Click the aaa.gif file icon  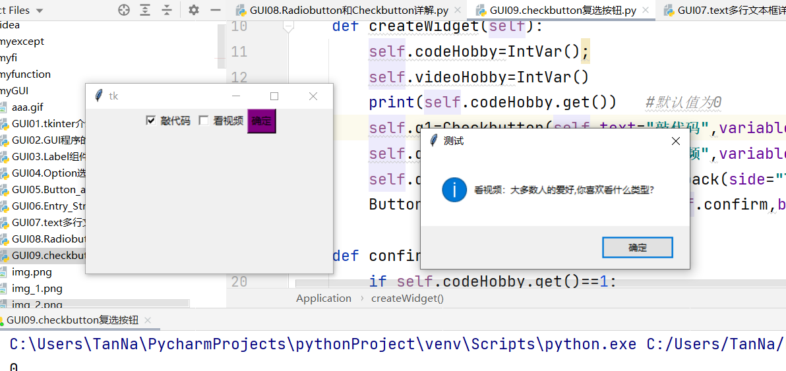coord(3,107)
